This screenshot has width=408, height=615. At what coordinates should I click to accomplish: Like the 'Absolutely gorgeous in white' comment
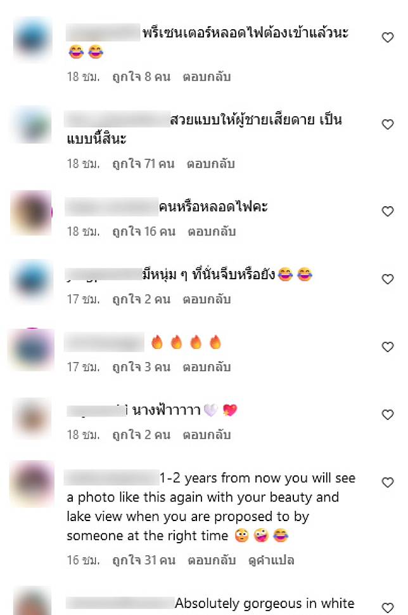coord(387,607)
